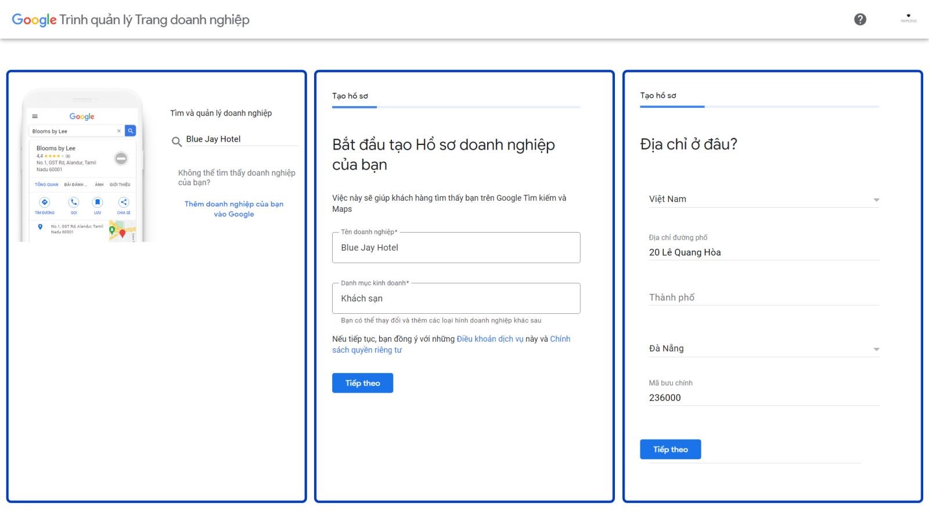Click the Danh mục kinh doanh Khách sạn field
Viewport: 929px width, 522px height.
click(456, 298)
